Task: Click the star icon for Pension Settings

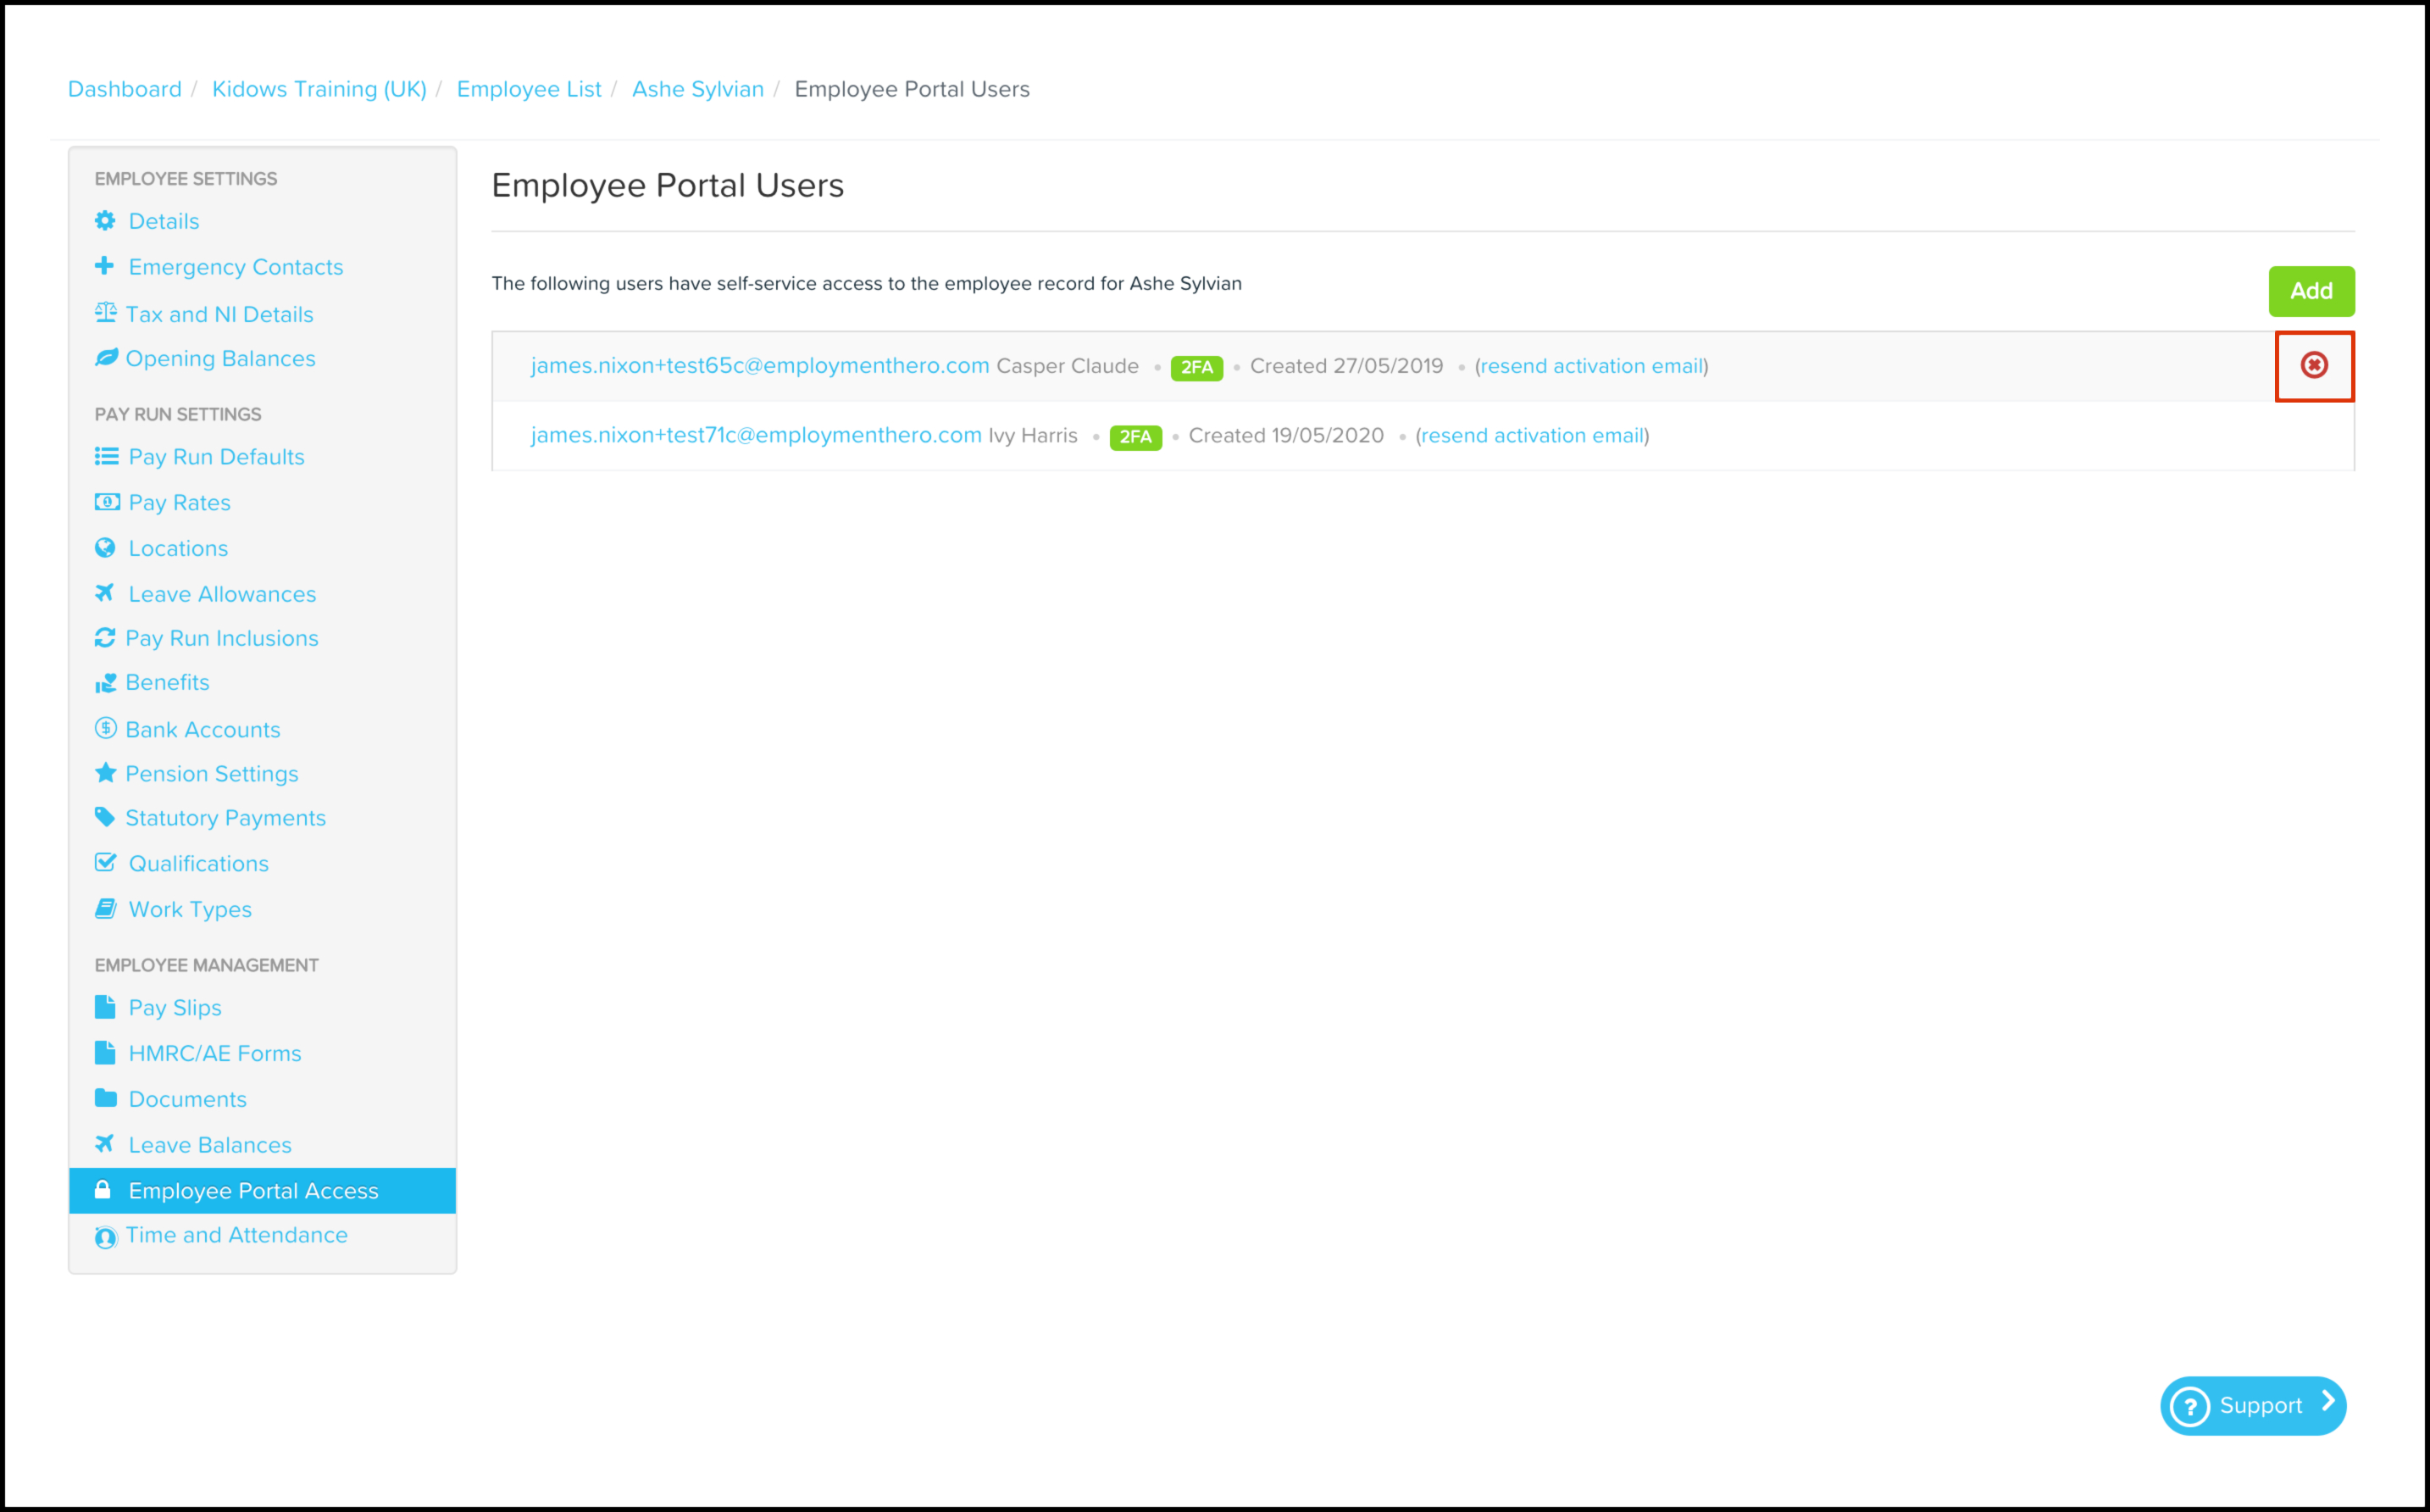Action: [105, 773]
